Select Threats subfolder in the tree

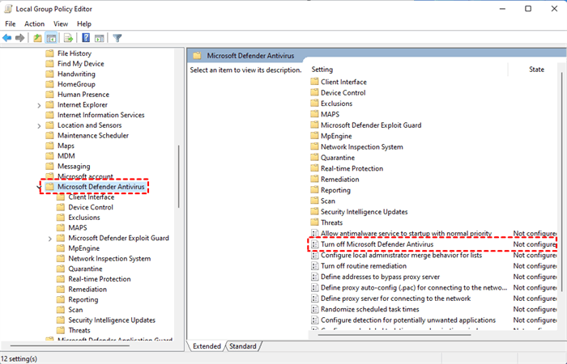79,330
